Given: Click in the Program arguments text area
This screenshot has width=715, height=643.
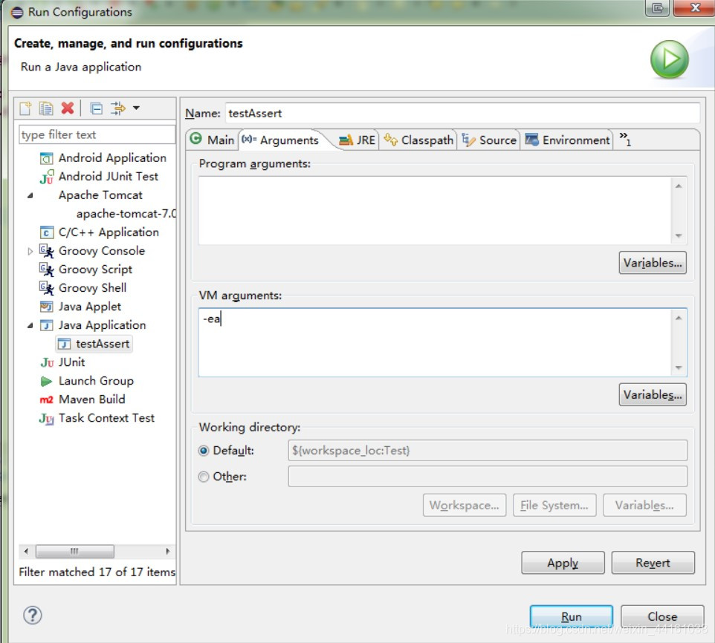Looking at the screenshot, I should tap(434, 210).
